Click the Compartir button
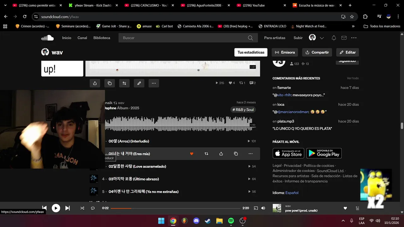Image resolution: width=404 pixels, height=227 pixels. (317, 52)
